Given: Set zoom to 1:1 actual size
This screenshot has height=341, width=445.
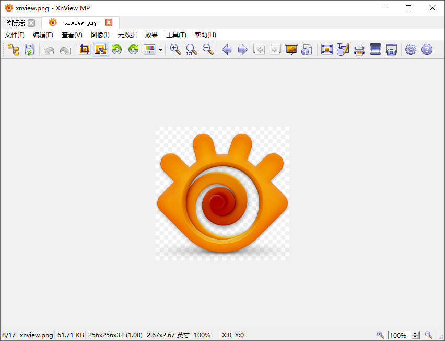Looking at the screenshot, I should point(192,50).
